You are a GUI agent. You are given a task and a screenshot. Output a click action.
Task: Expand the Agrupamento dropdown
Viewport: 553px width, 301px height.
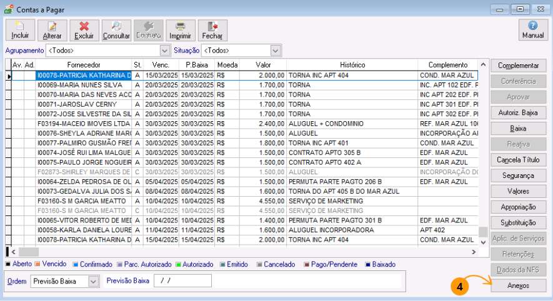coord(165,51)
